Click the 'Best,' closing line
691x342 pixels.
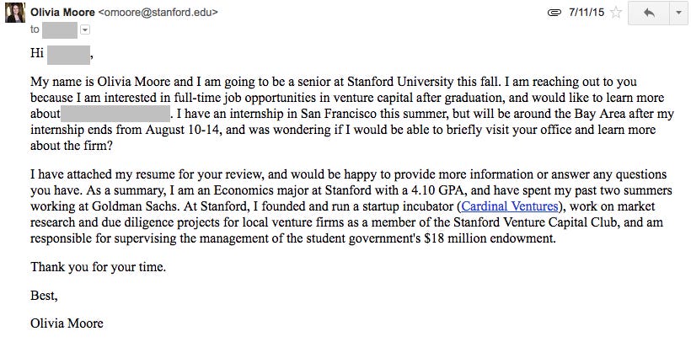click(x=44, y=296)
